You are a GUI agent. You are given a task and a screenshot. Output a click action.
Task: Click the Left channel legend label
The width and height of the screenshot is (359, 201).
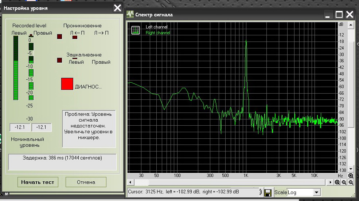point(157,27)
